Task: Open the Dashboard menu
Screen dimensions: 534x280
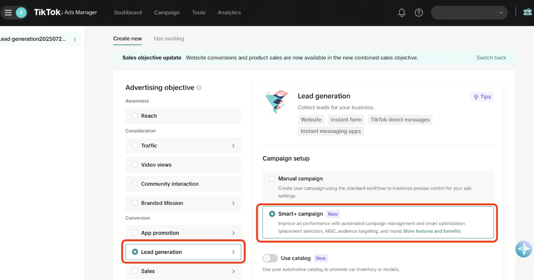Action: click(x=128, y=12)
